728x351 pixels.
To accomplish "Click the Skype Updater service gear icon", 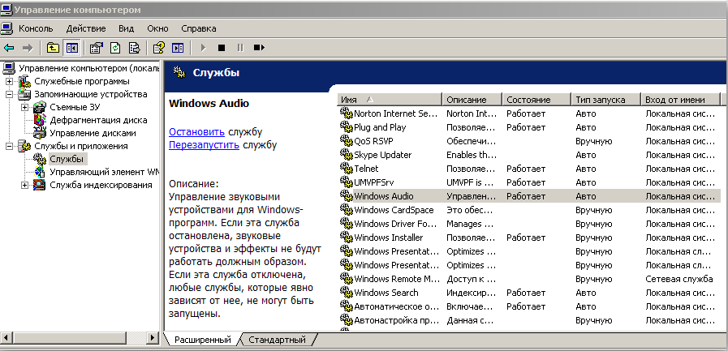I will click(347, 154).
